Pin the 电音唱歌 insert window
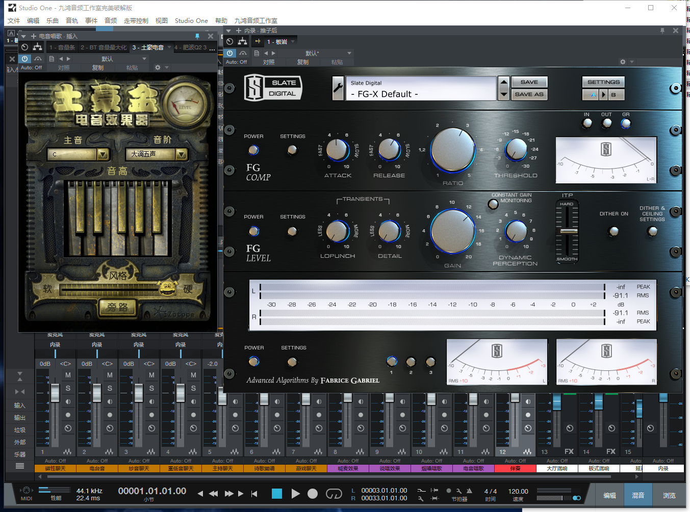The height and width of the screenshot is (512, 690). [197, 36]
